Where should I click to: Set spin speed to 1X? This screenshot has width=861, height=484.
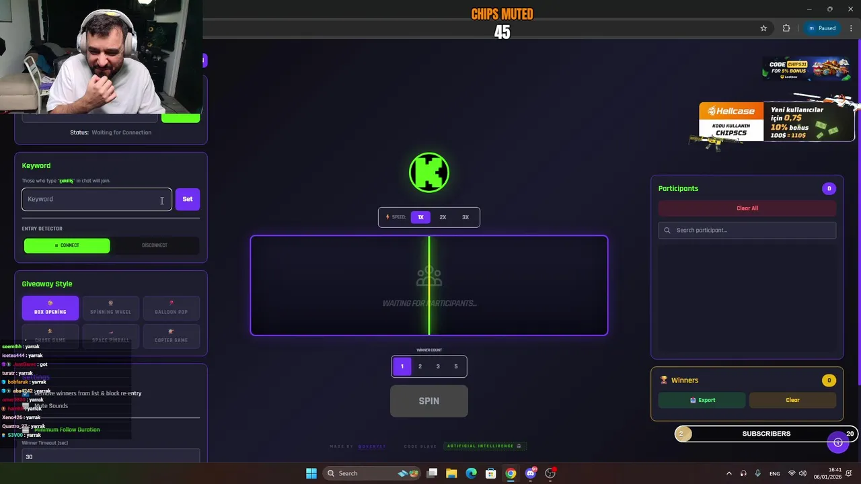420,217
